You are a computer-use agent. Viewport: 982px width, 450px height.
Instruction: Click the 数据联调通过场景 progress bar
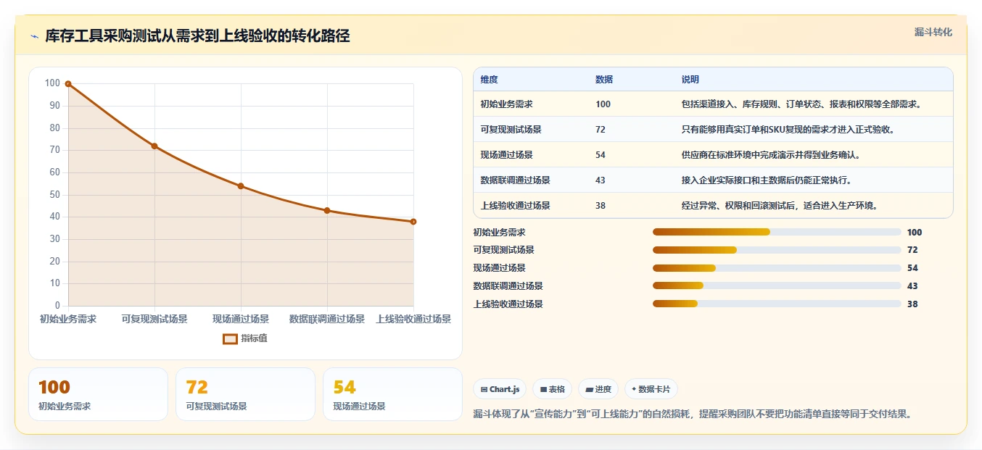[x=777, y=286]
